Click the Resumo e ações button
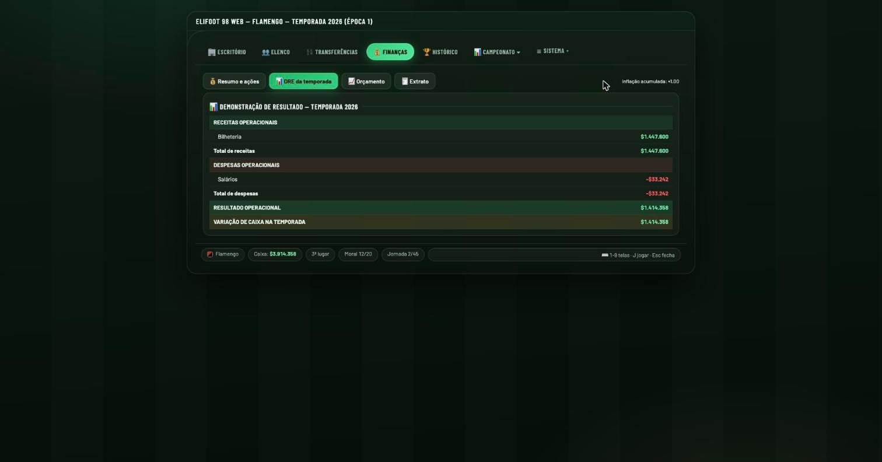882x462 pixels. [x=235, y=81]
